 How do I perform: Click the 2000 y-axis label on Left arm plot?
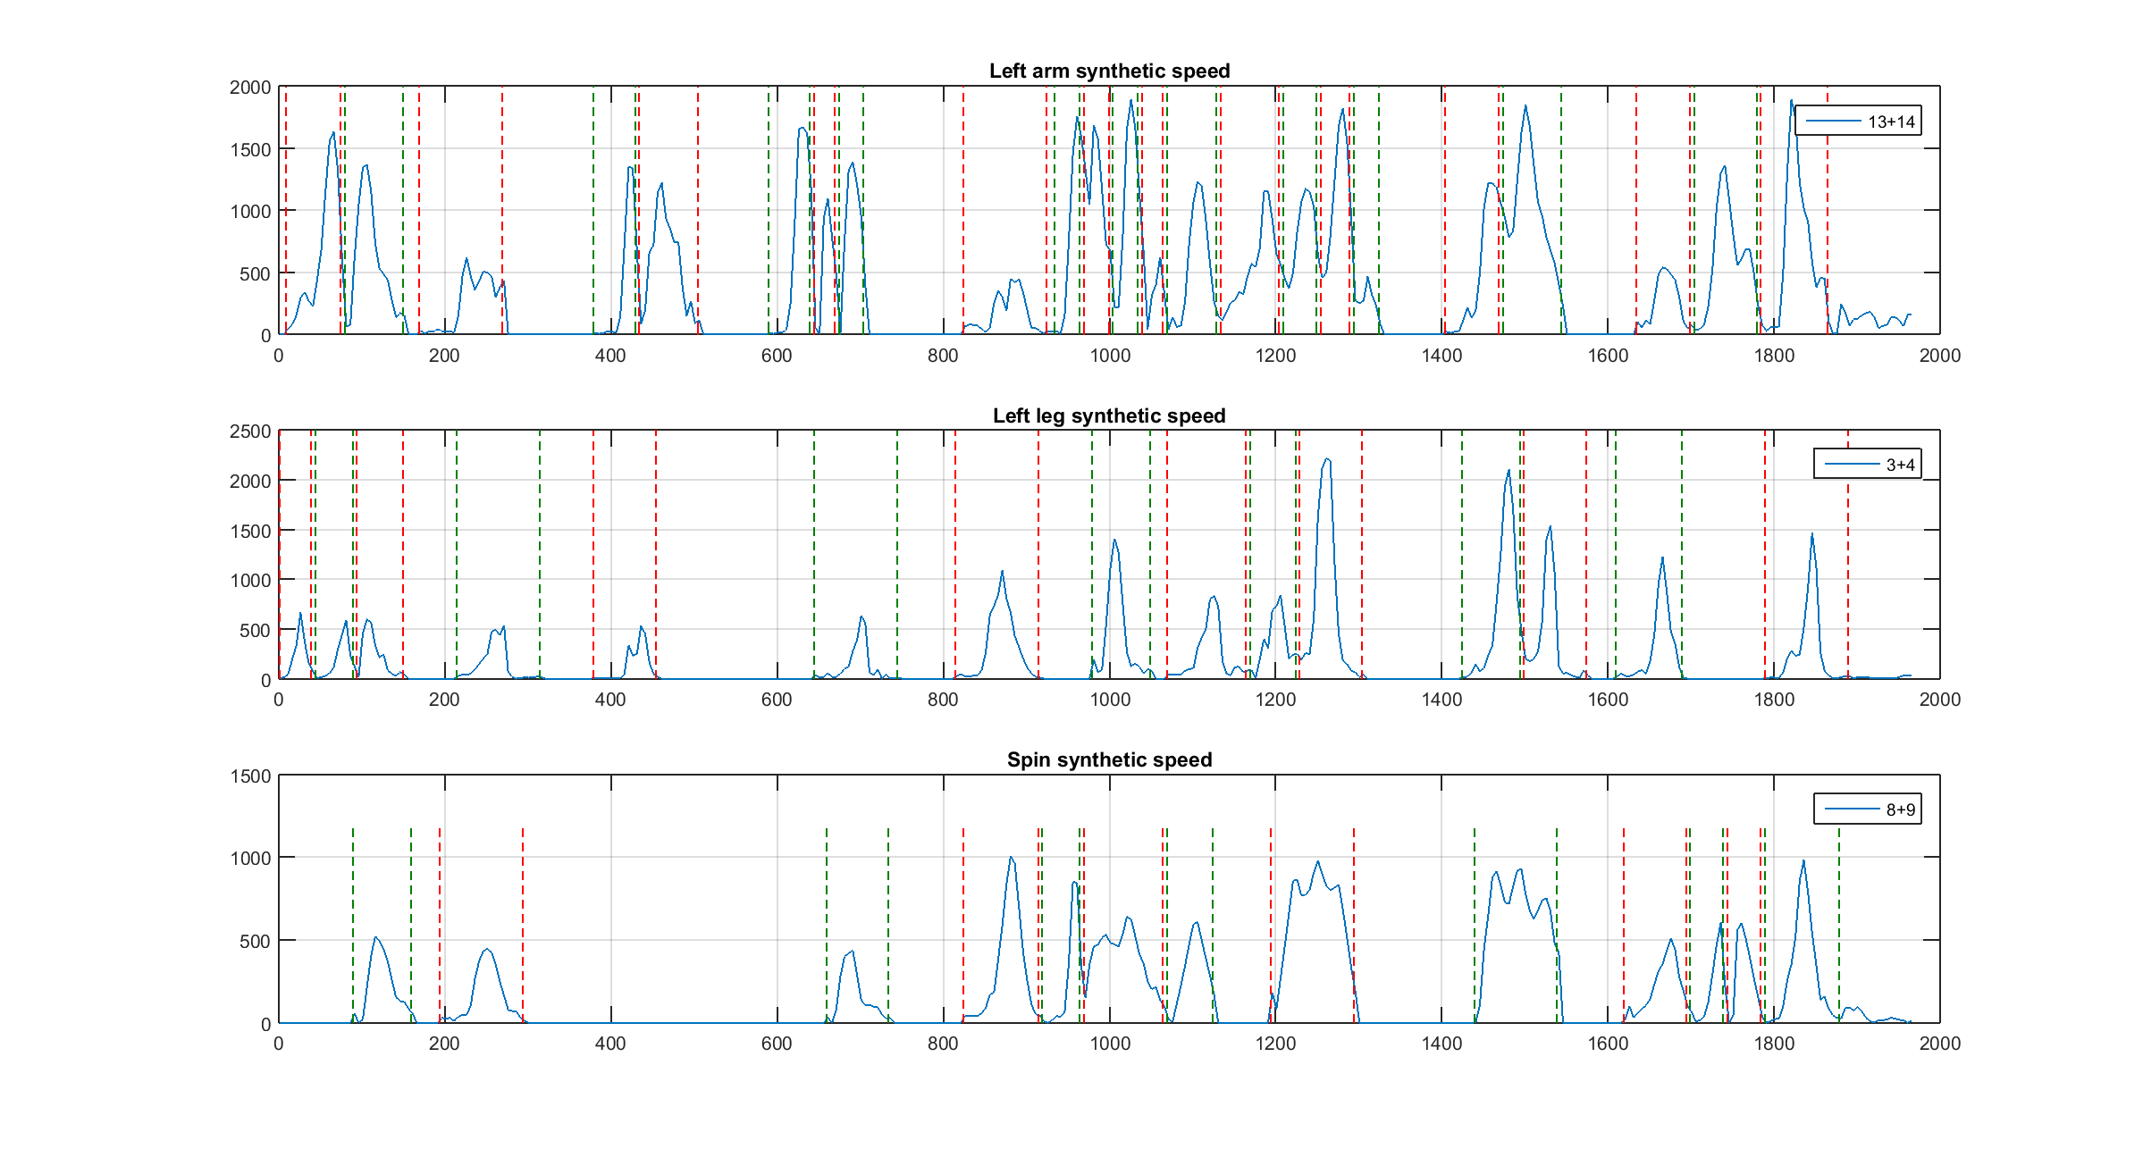pyautogui.click(x=250, y=88)
